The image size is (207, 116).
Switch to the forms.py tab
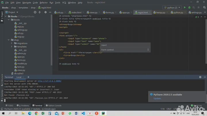[110, 12]
